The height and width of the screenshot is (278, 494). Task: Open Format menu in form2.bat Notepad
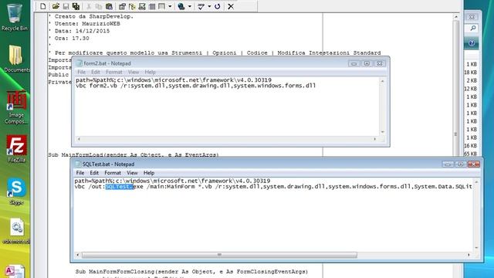pos(113,72)
